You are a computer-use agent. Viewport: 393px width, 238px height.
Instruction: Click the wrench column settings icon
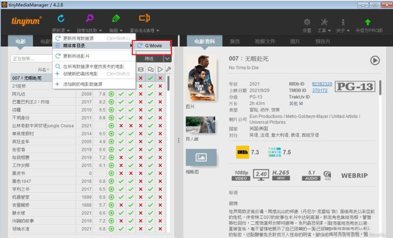(168, 69)
